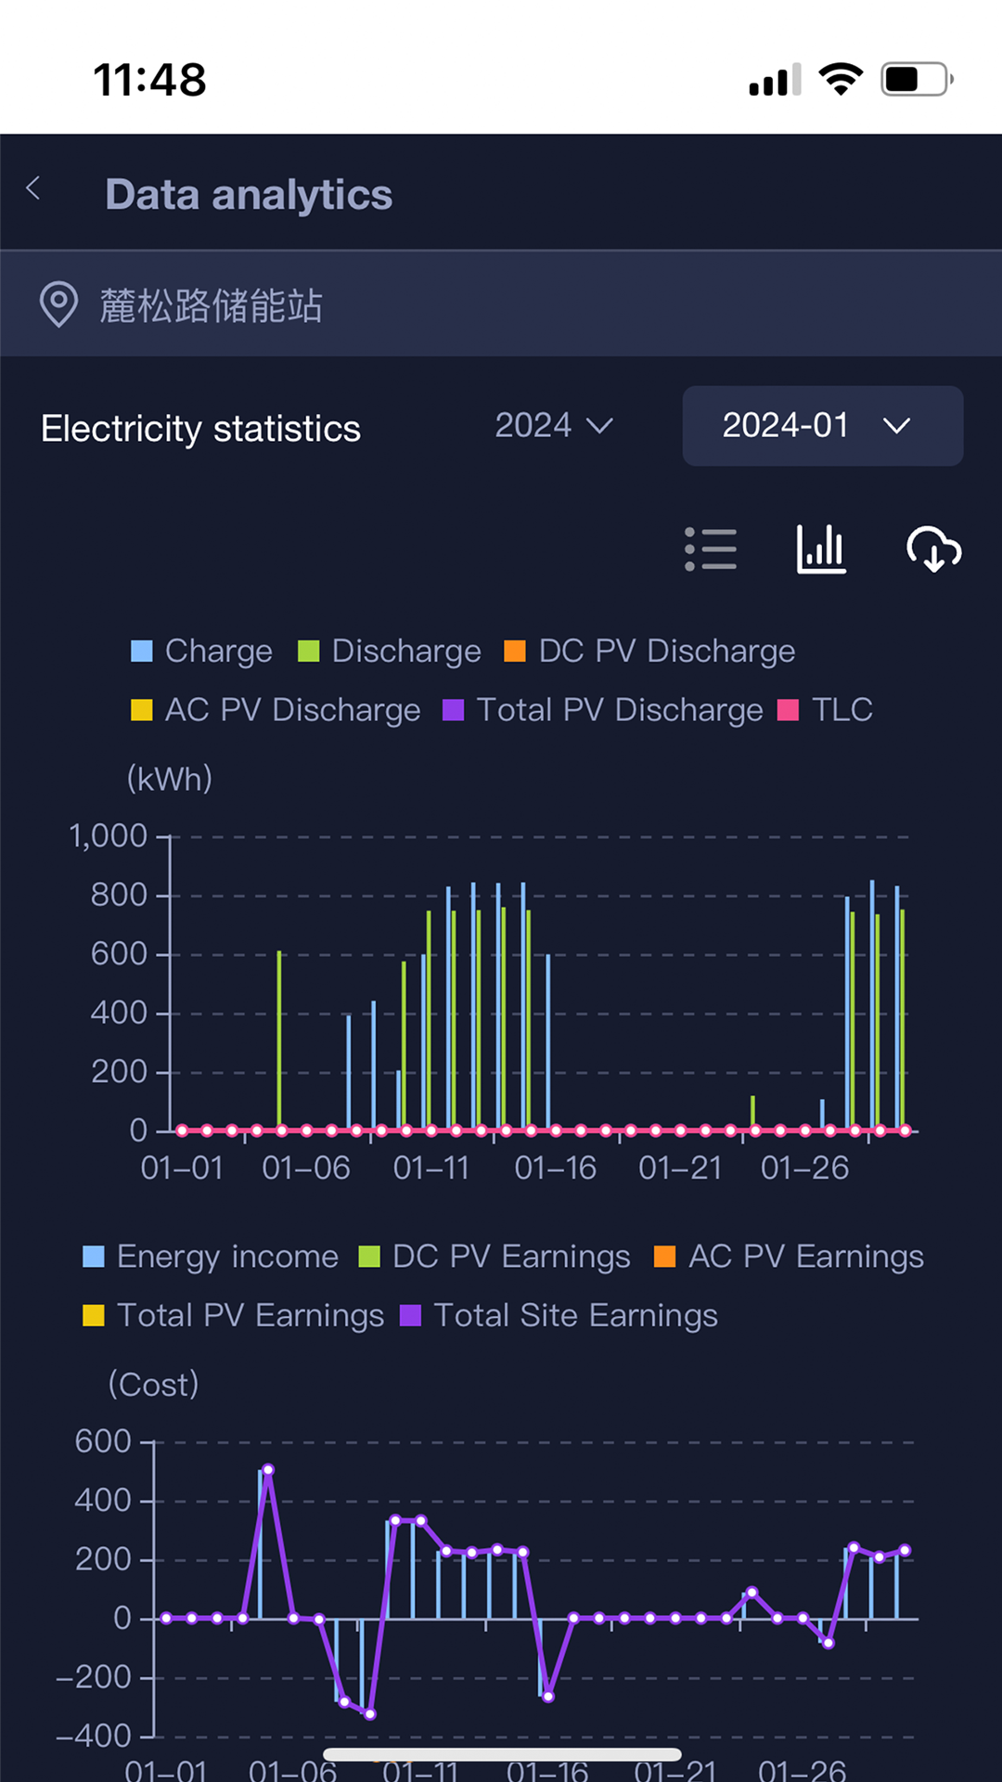The image size is (1002, 1782).
Task: Tap the battery status icon
Action: (x=917, y=80)
